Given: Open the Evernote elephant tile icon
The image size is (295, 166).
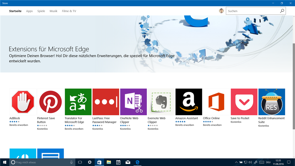Looking at the screenshot, I should (161, 102).
